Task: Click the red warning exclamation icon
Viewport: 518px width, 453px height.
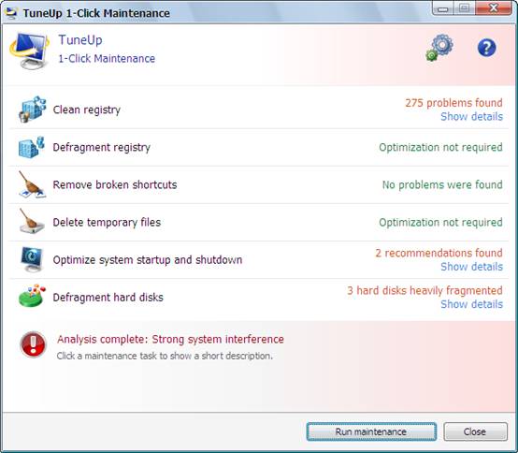Action: (33, 344)
